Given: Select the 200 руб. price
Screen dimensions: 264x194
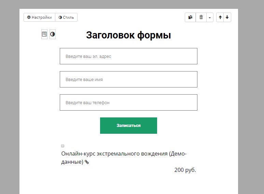Looking at the screenshot, I should [x=185, y=170].
